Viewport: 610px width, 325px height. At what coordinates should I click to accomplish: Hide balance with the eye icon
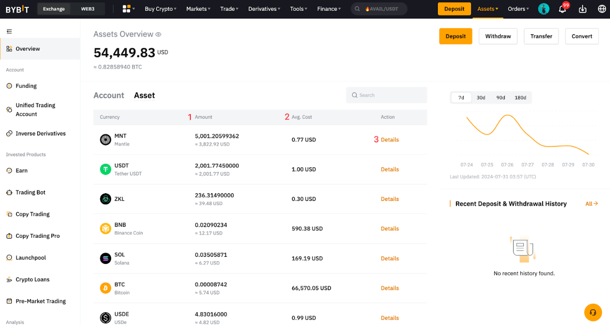pos(159,35)
